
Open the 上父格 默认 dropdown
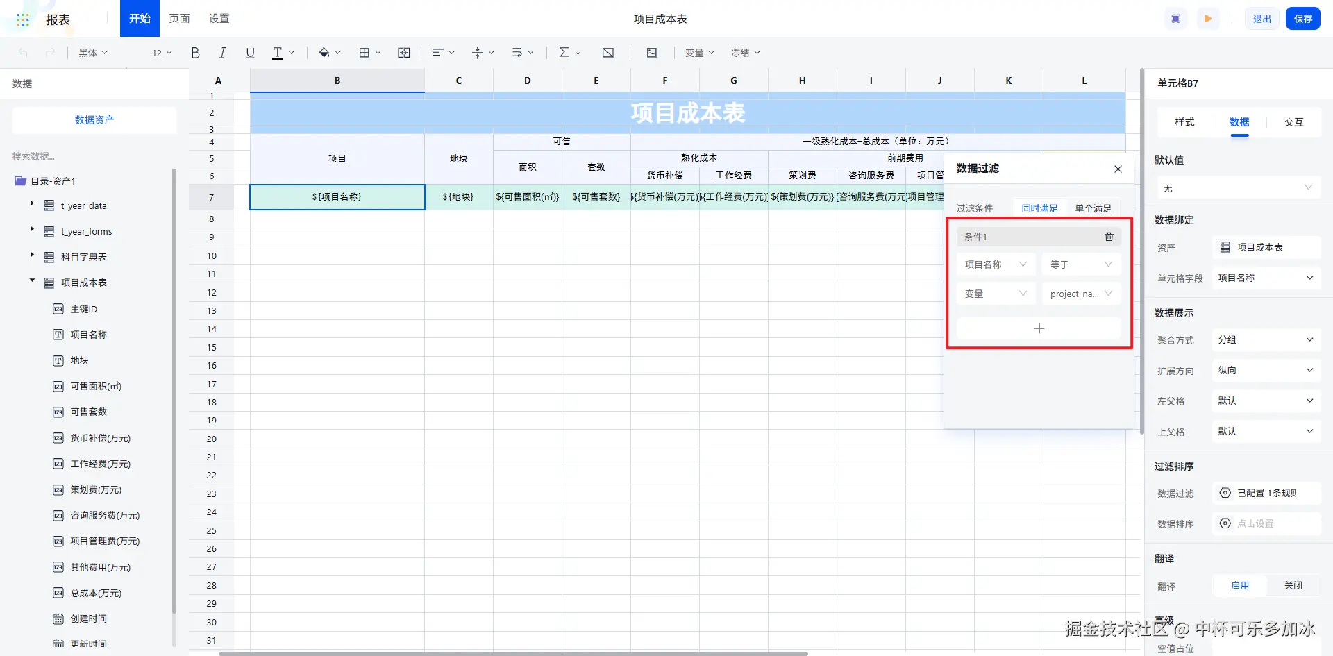pyautogui.click(x=1266, y=431)
